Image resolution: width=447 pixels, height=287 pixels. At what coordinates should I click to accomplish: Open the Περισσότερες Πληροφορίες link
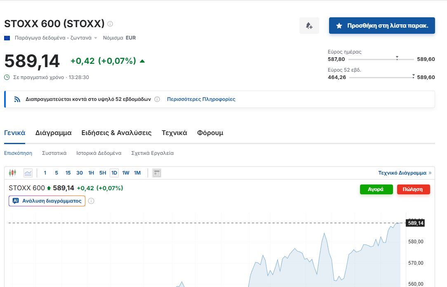coord(201,99)
